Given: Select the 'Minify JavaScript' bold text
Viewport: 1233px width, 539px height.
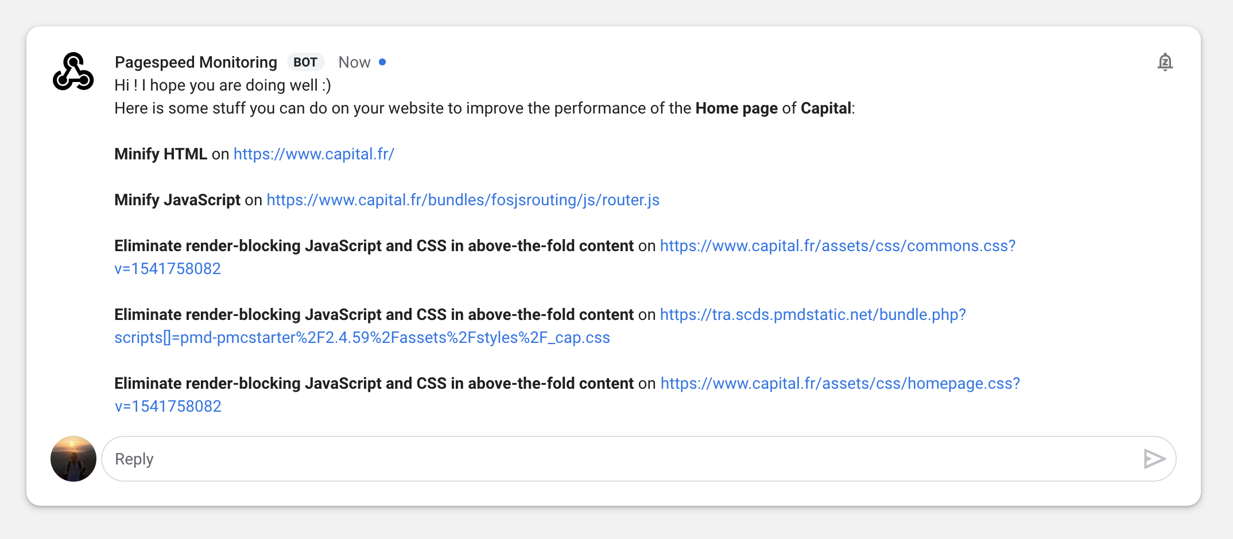Looking at the screenshot, I should coord(177,200).
